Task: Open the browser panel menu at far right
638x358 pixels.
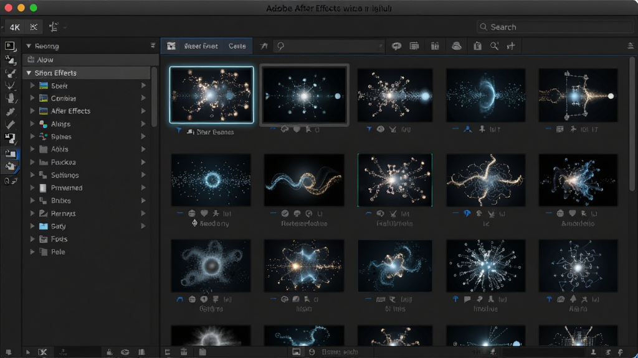Action: pyautogui.click(x=631, y=46)
